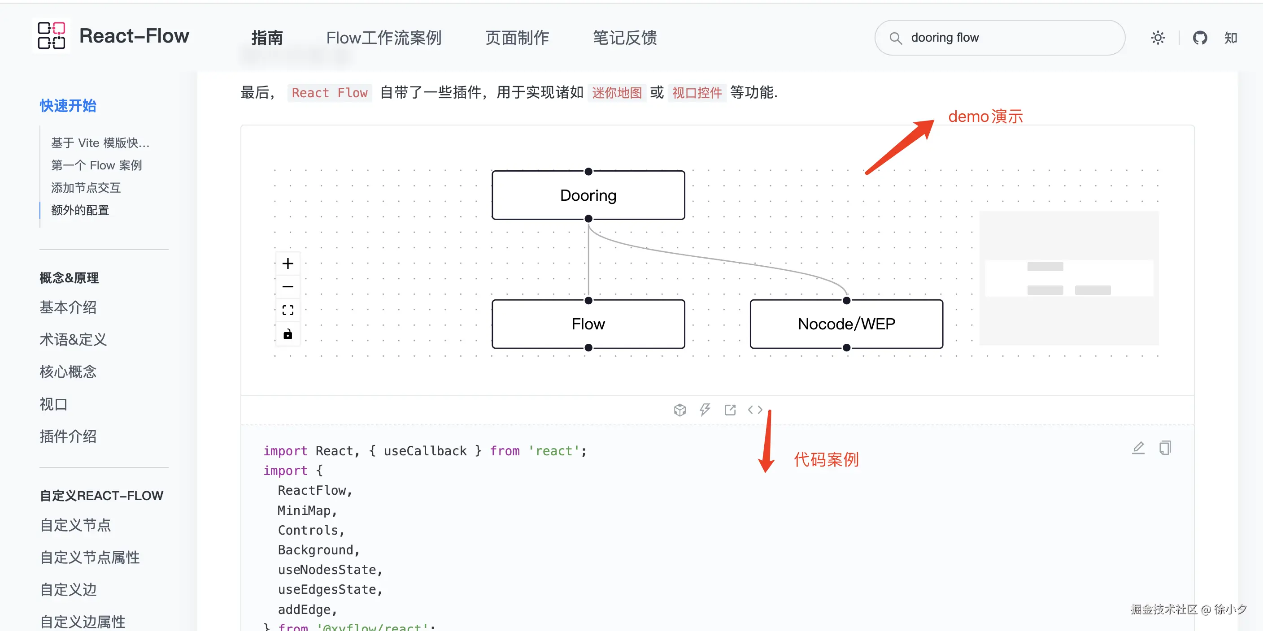Screen dimensions: 1263x631
Task: Click the zoom out minus control
Action: 288,287
